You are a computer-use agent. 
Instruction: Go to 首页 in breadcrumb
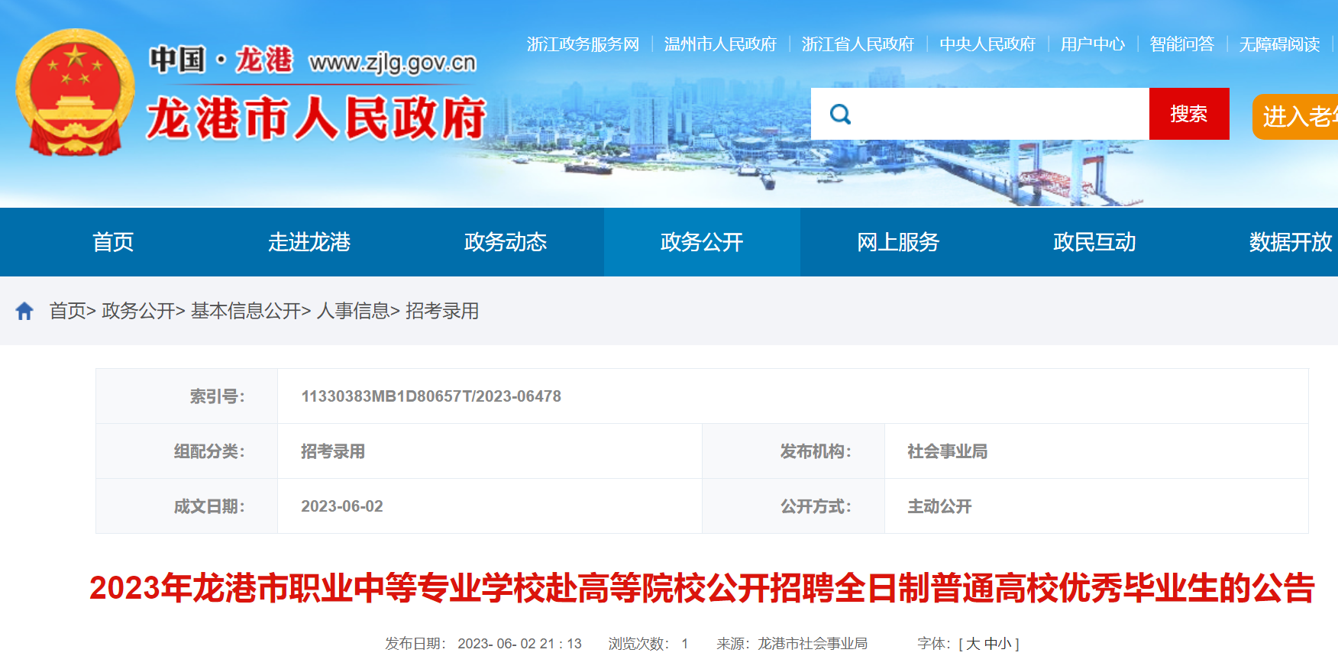(68, 311)
